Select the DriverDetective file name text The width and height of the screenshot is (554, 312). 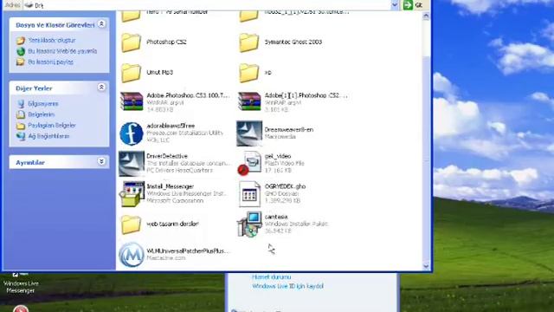pos(167,156)
